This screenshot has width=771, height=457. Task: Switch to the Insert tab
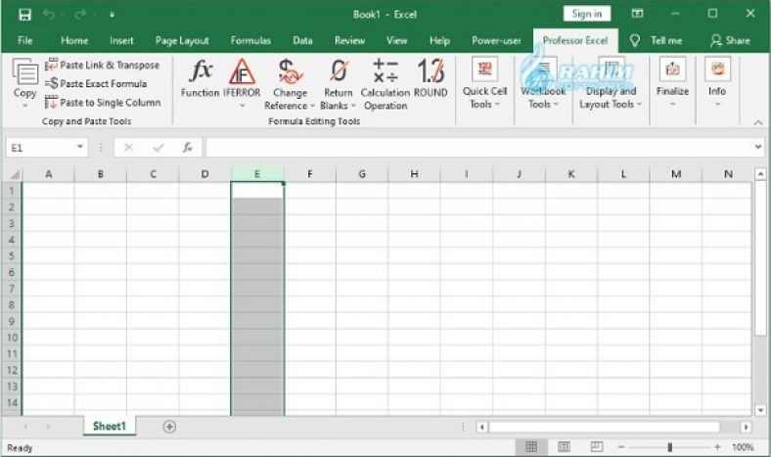(x=121, y=41)
